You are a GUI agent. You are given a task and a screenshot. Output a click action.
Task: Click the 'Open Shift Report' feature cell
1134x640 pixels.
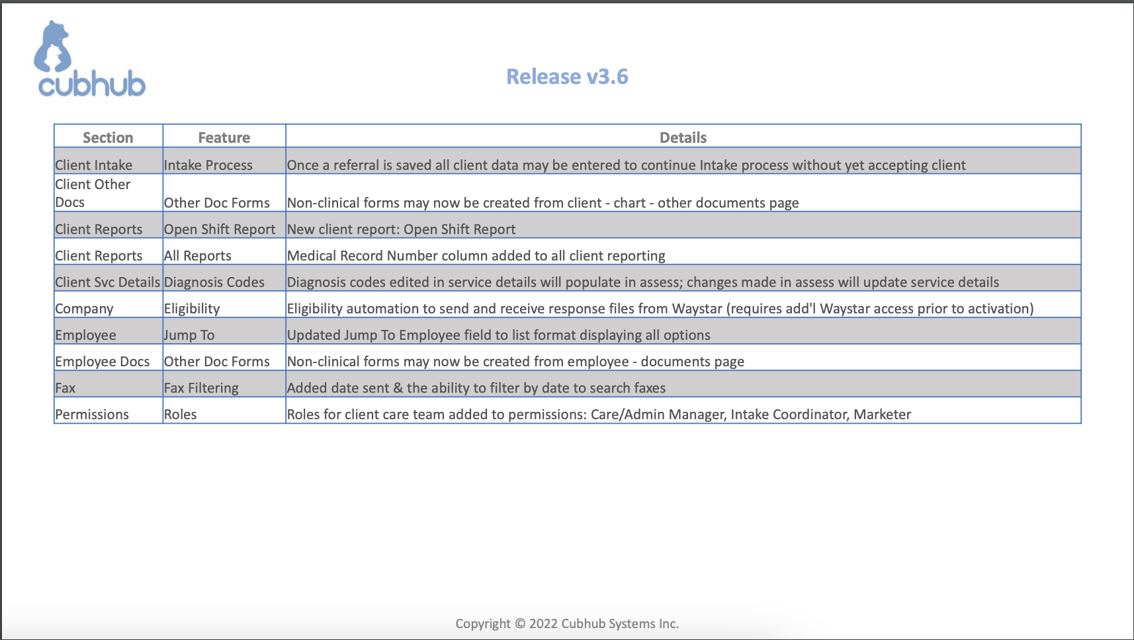(x=224, y=225)
